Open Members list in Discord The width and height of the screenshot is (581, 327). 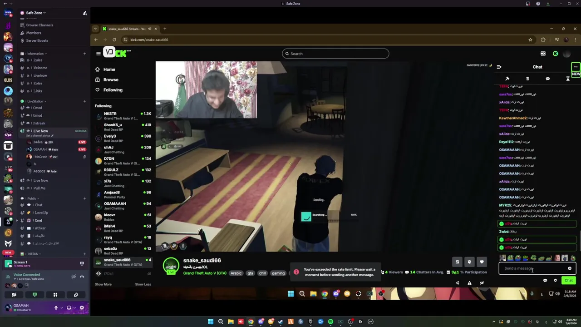pyautogui.click(x=34, y=33)
